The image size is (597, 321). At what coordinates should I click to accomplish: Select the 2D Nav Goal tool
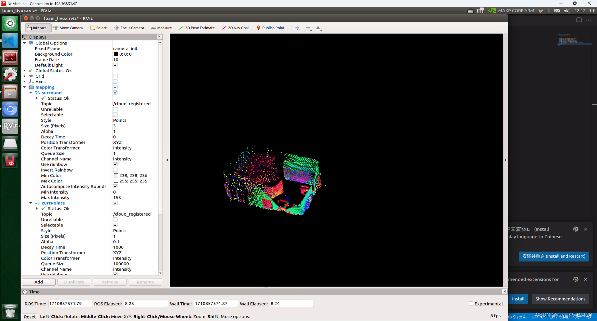pos(235,28)
